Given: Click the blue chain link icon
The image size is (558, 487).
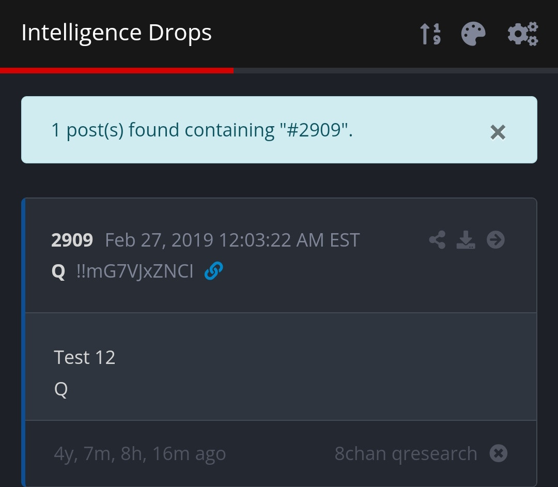Looking at the screenshot, I should 213,270.
